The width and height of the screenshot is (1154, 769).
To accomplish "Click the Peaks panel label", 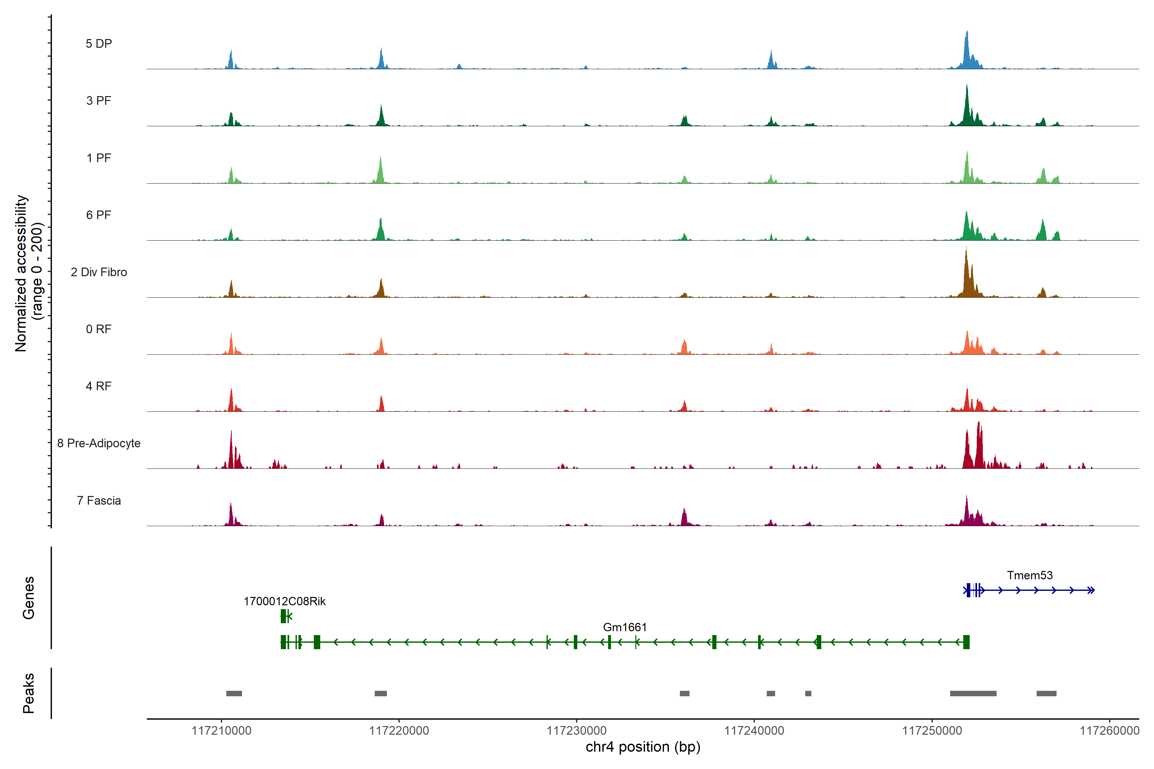I will click(29, 693).
